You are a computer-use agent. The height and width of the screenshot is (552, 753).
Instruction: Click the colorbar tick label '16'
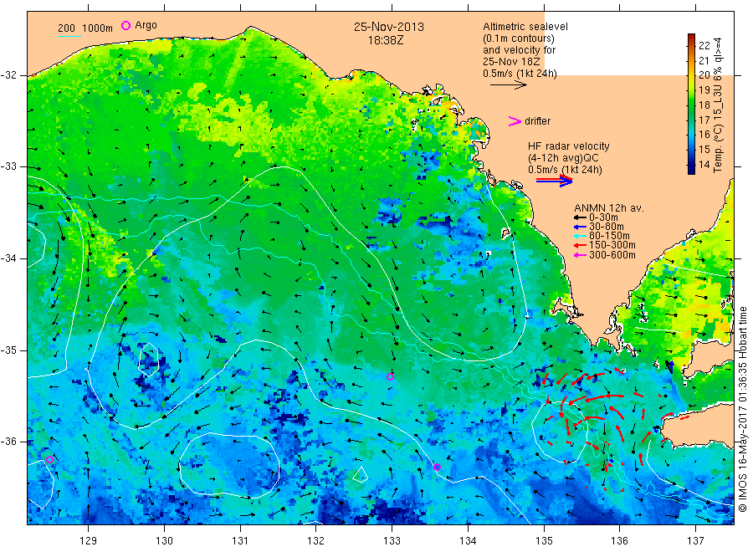704,135
